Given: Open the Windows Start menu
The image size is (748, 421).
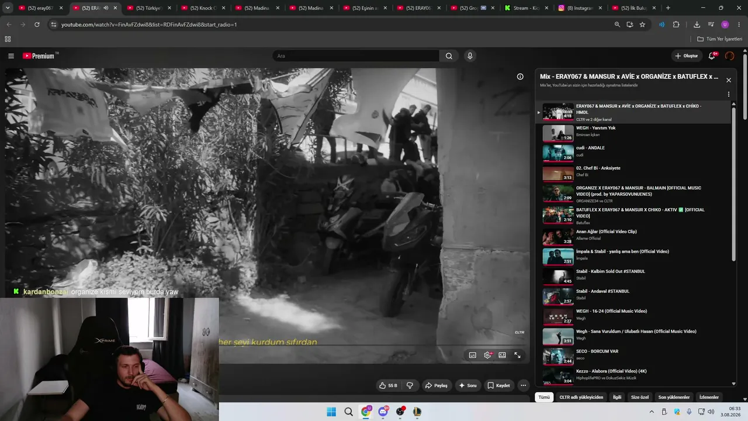Looking at the screenshot, I should click(x=331, y=412).
